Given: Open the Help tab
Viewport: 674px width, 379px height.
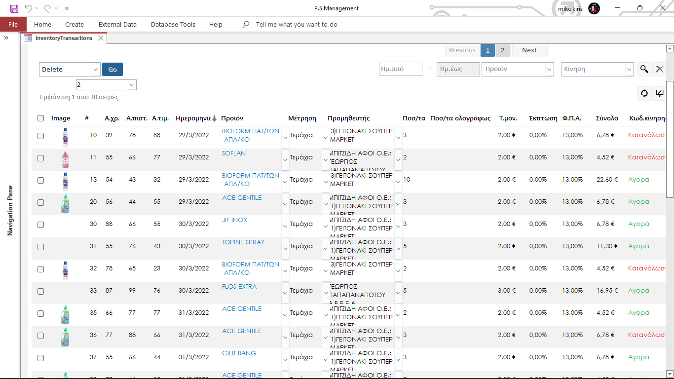Looking at the screenshot, I should click(x=216, y=24).
